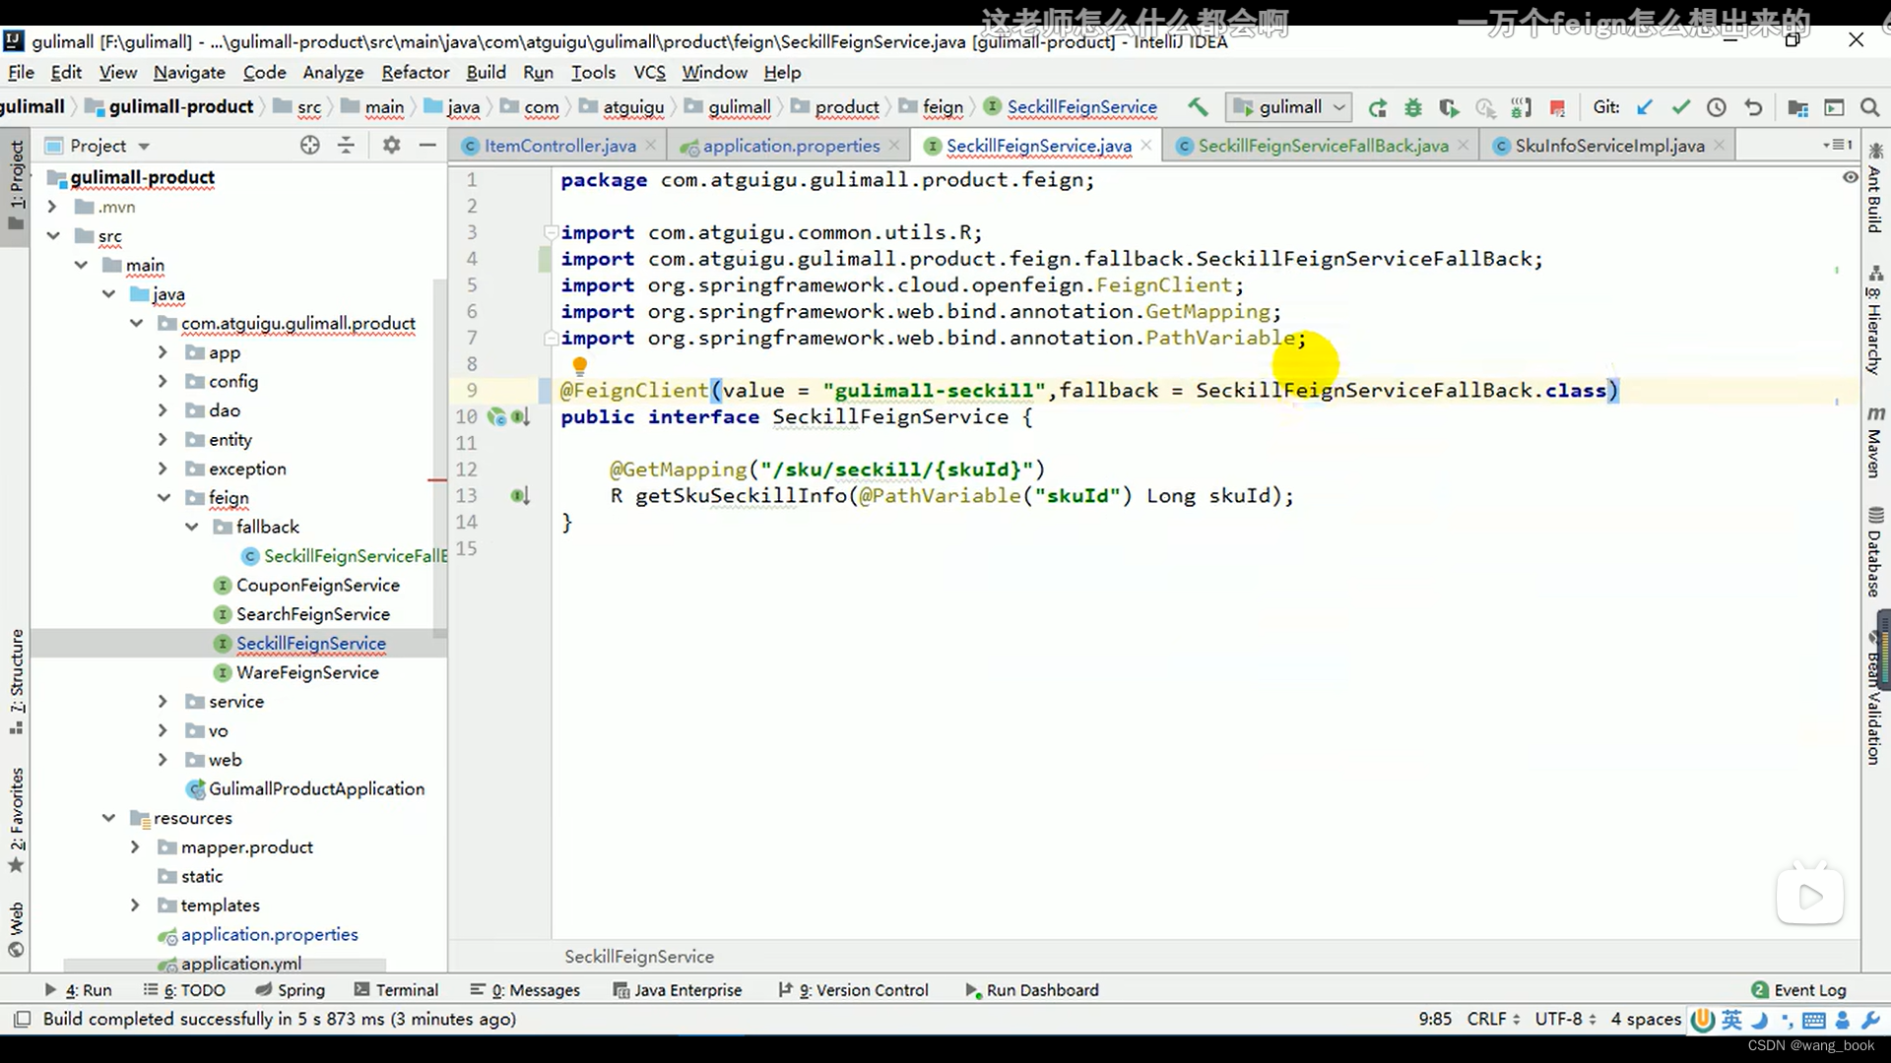Image resolution: width=1891 pixels, height=1063 pixels.
Task: Expand the templates folder
Action: tap(136, 906)
